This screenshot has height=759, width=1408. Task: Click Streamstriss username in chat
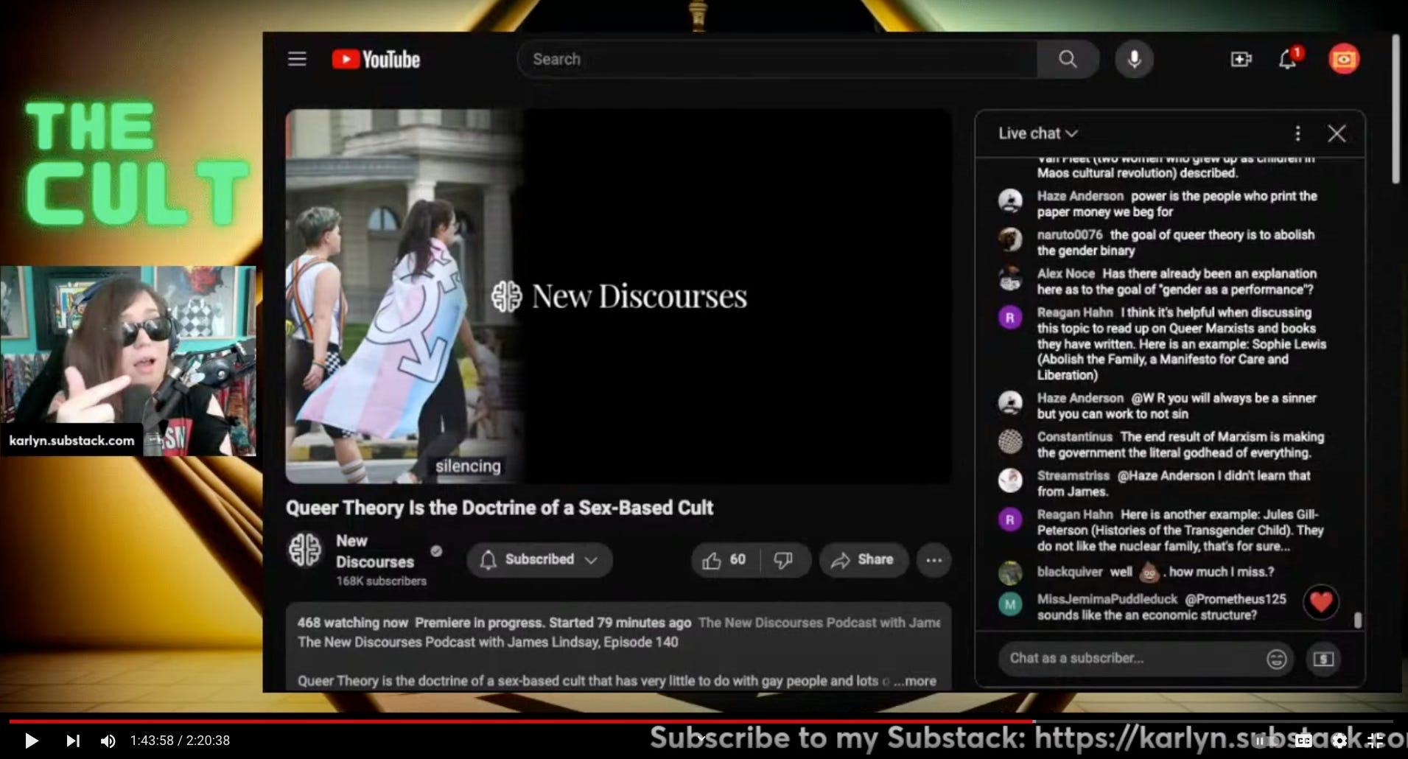[1073, 476]
